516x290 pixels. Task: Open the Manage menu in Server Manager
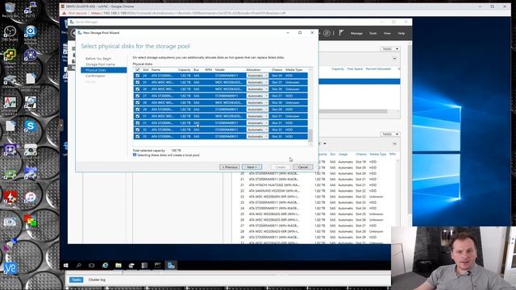(x=356, y=33)
